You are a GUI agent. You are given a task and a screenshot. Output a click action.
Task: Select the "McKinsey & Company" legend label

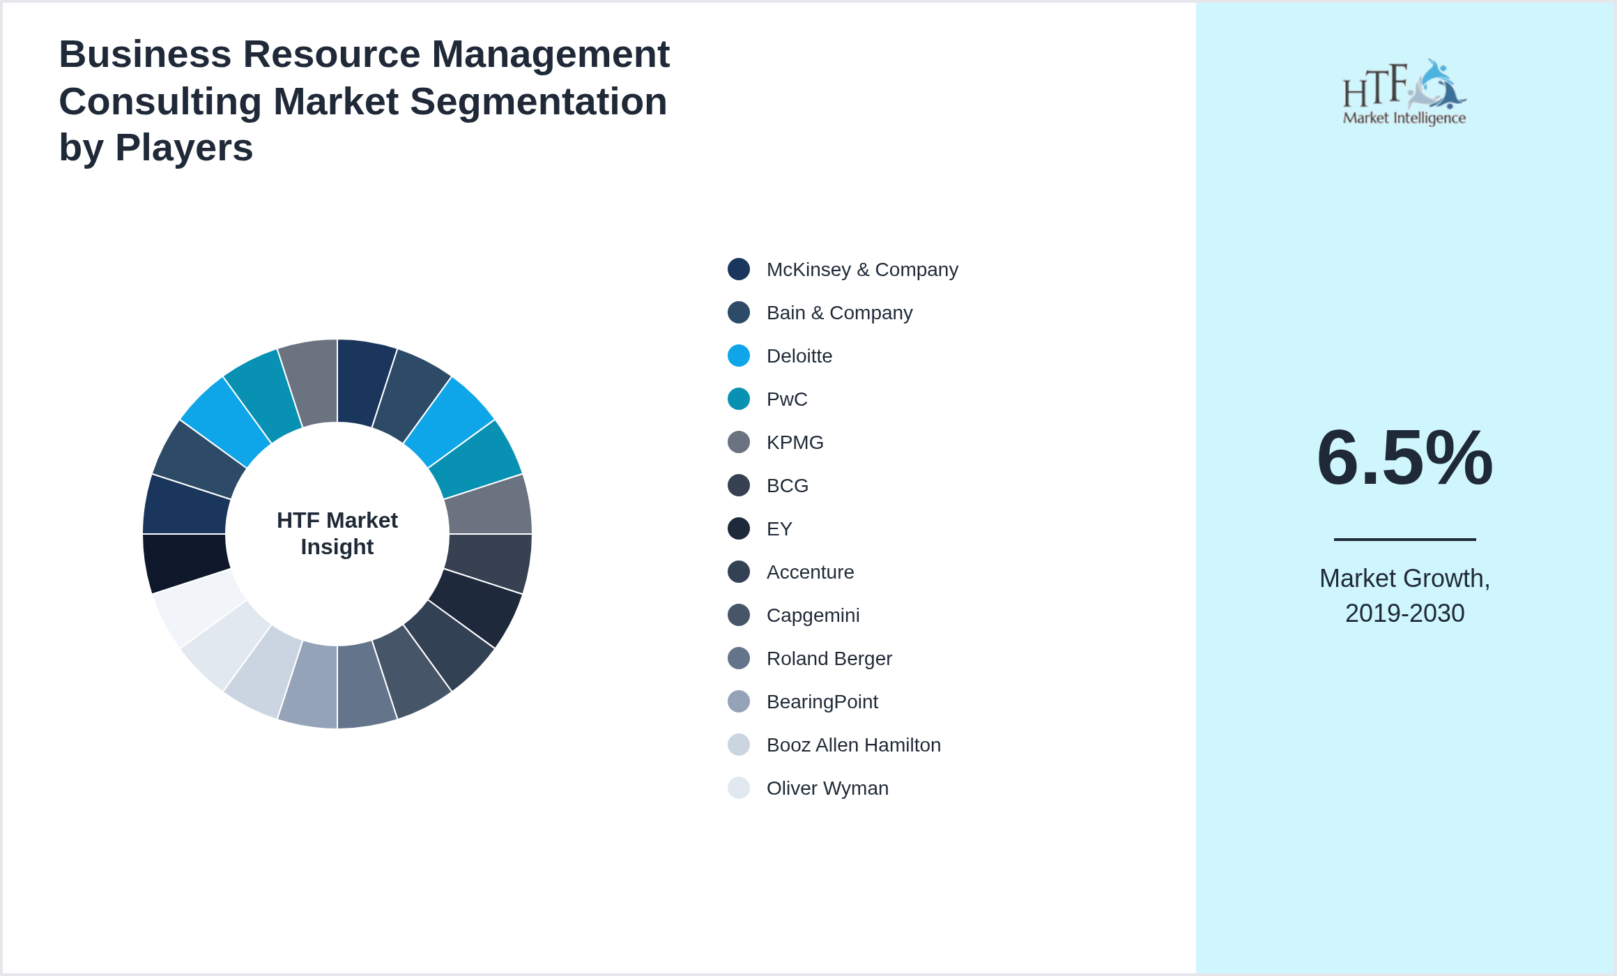[862, 270]
